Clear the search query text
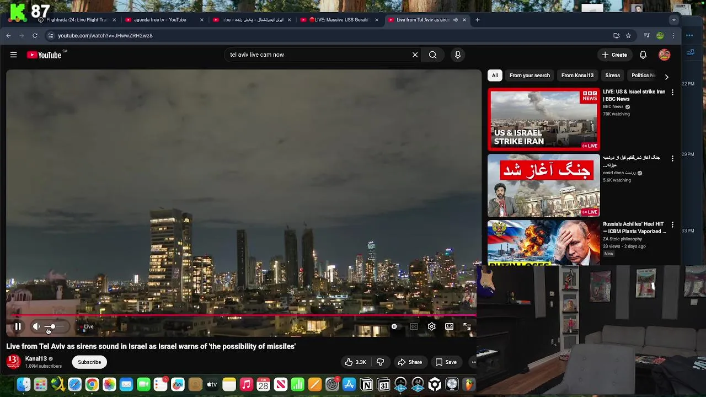706x397 pixels. click(415, 55)
